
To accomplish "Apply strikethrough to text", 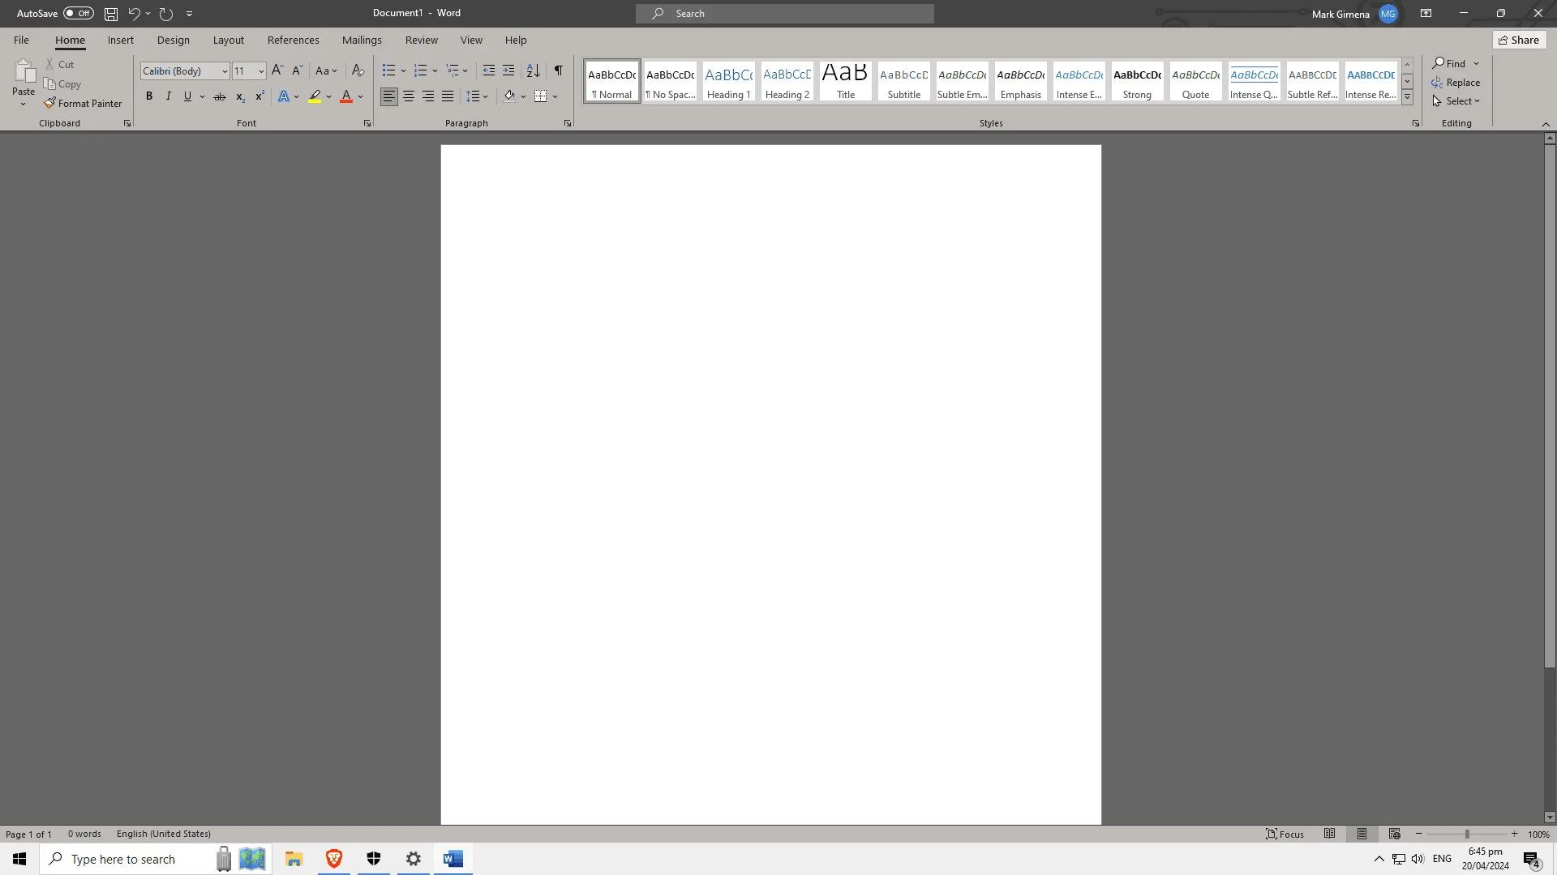I will point(220,96).
